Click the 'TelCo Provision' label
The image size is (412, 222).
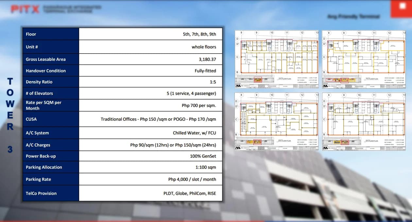pos(41,193)
